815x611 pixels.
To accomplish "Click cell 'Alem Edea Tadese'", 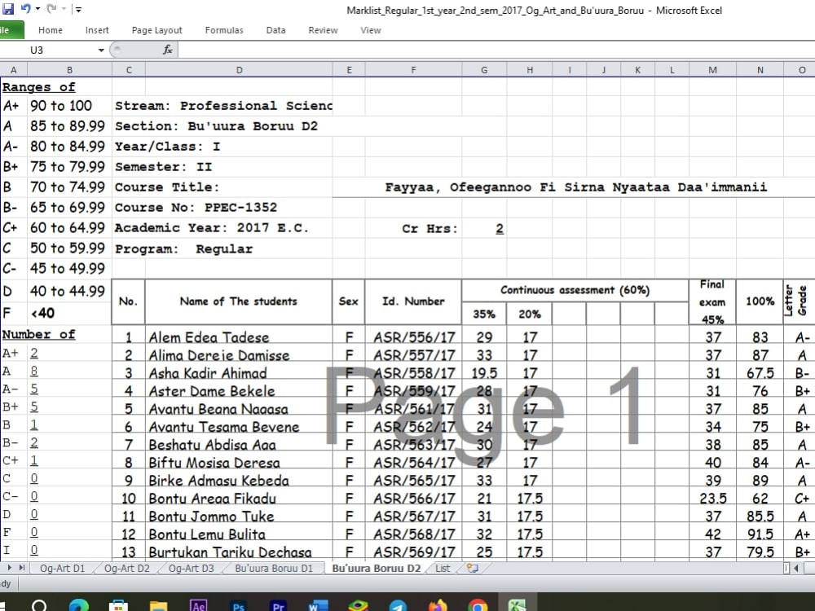I will (239, 337).
